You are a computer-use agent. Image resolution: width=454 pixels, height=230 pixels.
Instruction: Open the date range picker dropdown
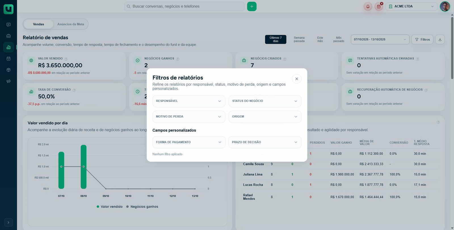point(380,40)
